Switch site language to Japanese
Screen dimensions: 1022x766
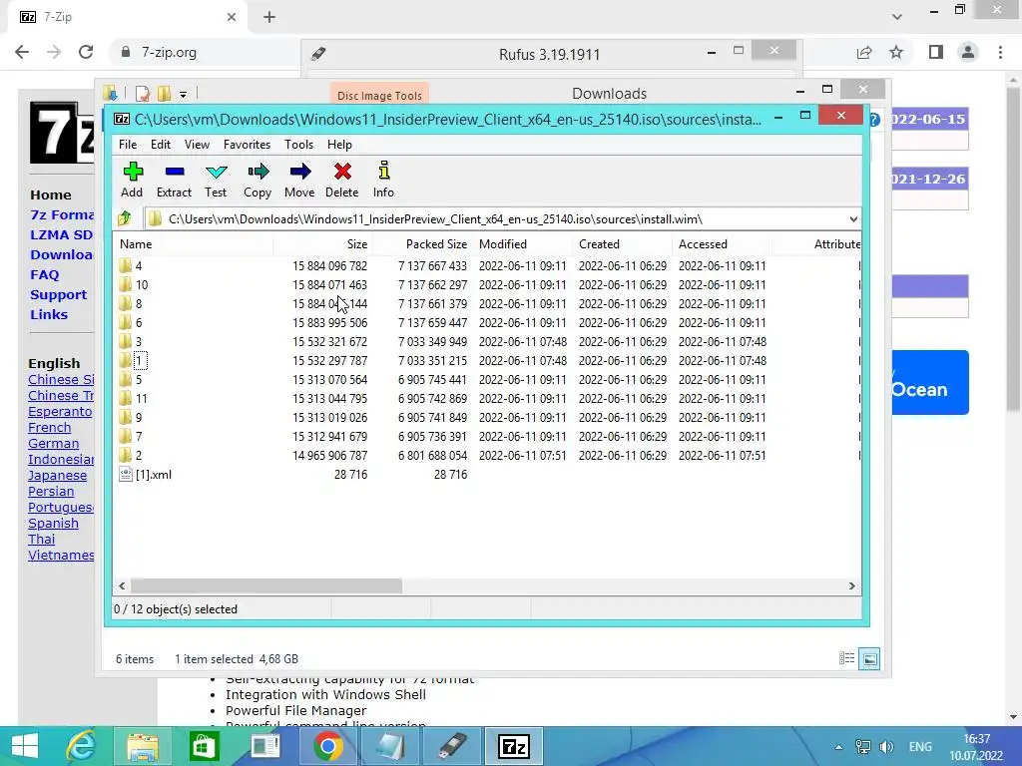[x=57, y=476]
